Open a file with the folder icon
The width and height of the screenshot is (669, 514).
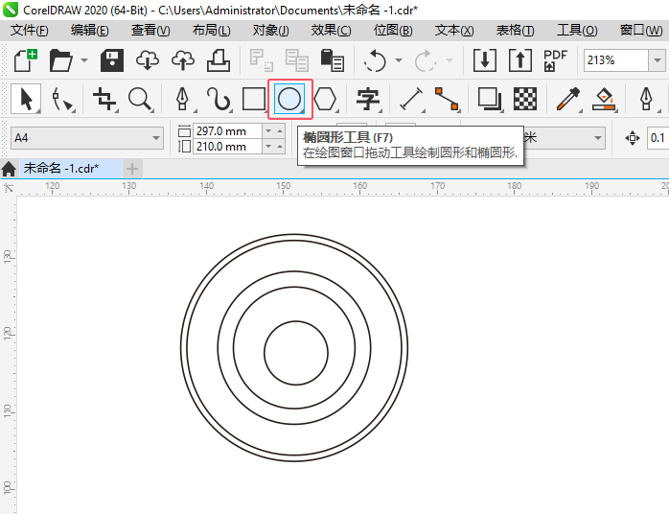pyautogui.click(x=61, y=60)
